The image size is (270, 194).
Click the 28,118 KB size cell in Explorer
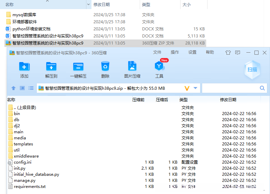coord(195,43)
